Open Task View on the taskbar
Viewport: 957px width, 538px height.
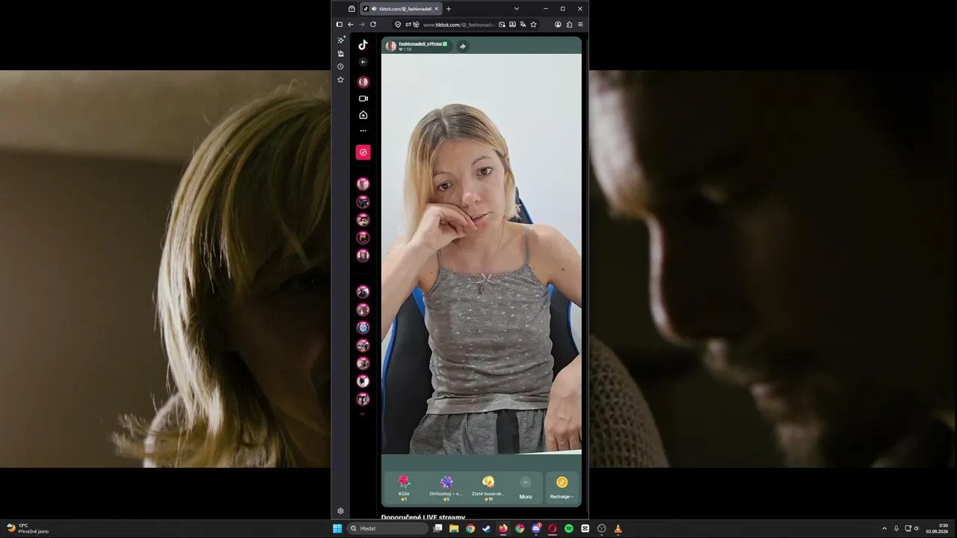438,528
